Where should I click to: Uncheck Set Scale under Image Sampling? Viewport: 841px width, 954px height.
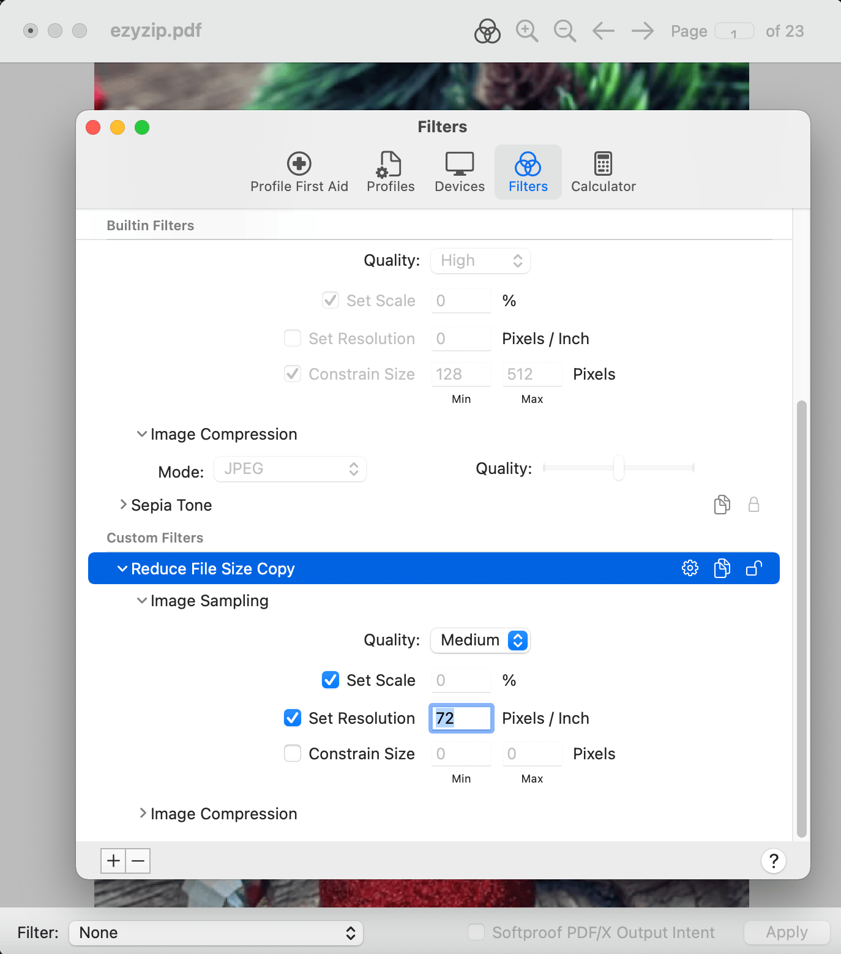(x=331, y=680)
